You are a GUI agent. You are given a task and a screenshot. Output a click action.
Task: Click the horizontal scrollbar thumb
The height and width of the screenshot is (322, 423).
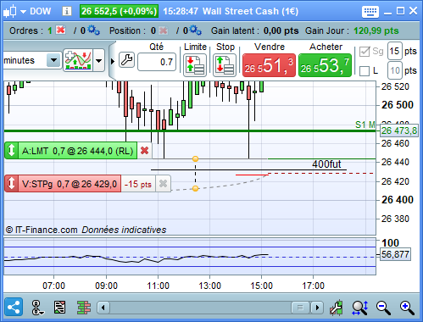click(x=300, y=308)
